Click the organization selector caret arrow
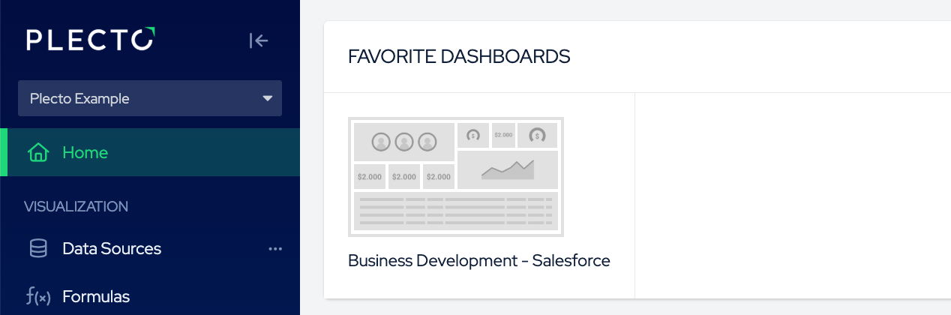The height and width of the screenshot is (315, 951). (x=268, y=98)
